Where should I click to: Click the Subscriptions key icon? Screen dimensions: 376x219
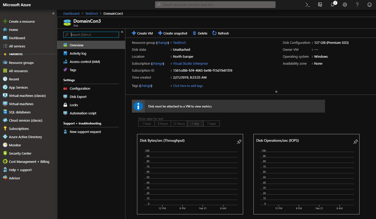point(5,129)
